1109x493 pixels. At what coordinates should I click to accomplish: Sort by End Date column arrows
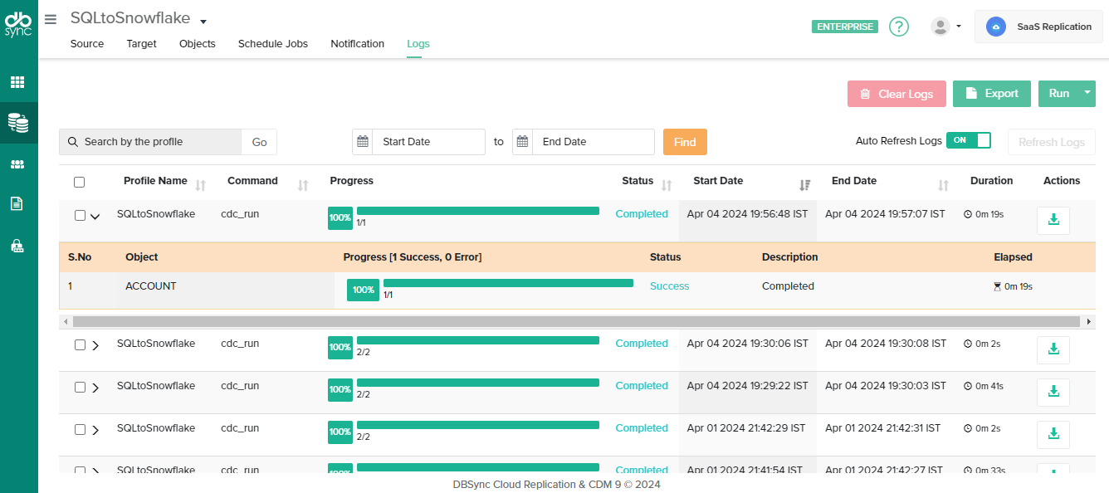(x=943, y=185)
